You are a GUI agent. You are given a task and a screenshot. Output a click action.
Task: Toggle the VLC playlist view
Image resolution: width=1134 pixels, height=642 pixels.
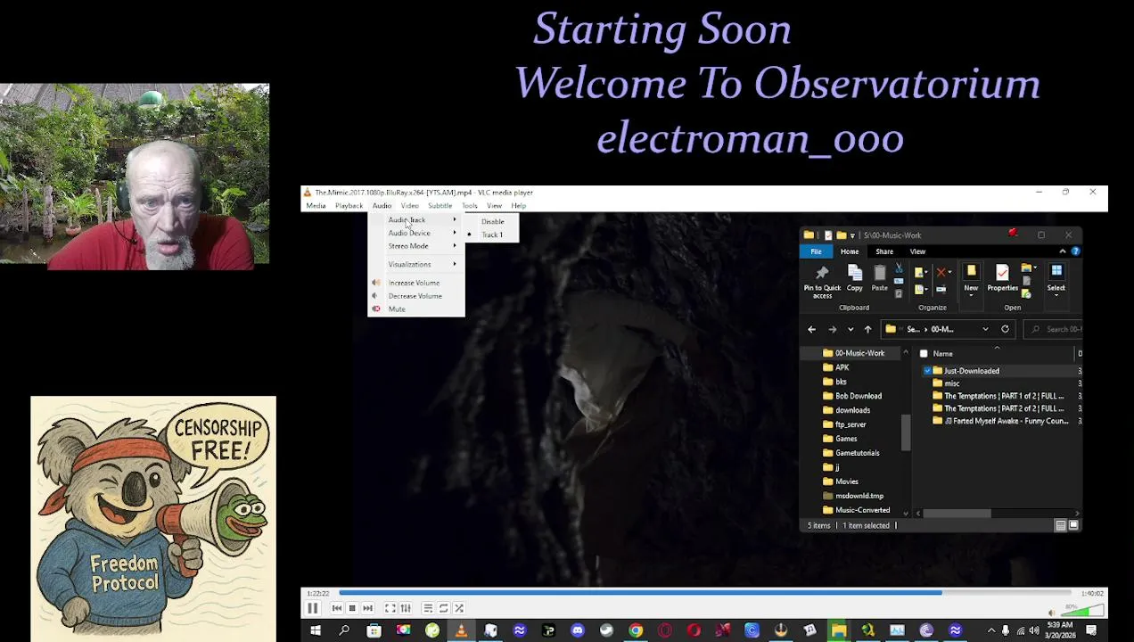[428, 608]
